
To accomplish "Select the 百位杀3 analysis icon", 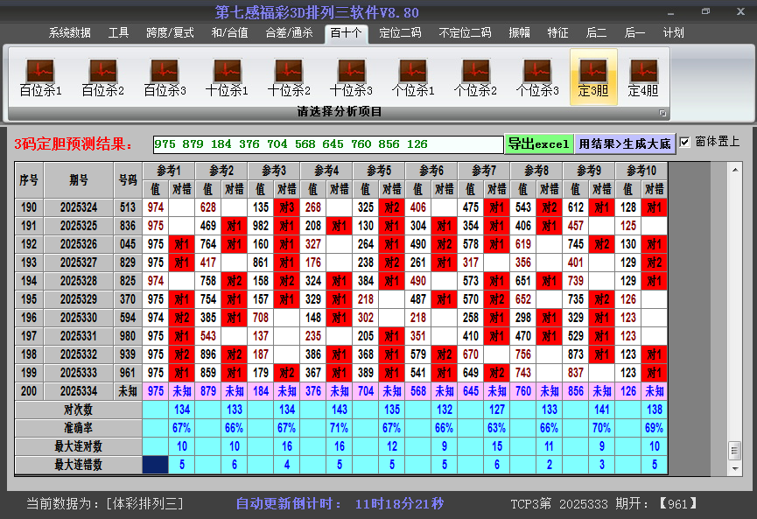I will click(x=165, y=77).
